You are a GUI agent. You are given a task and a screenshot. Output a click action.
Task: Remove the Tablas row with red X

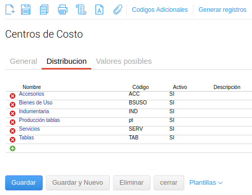coord(12,139)
